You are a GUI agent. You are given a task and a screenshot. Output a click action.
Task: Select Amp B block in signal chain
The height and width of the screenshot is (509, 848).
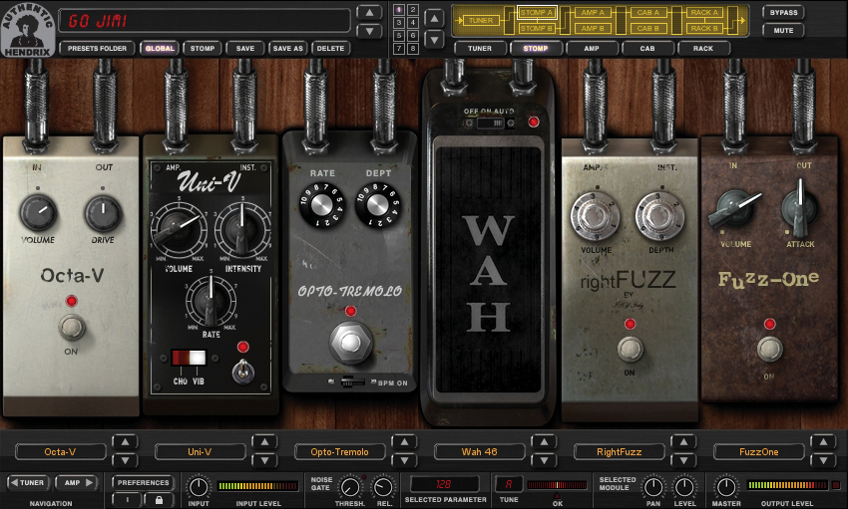(593, 28)
